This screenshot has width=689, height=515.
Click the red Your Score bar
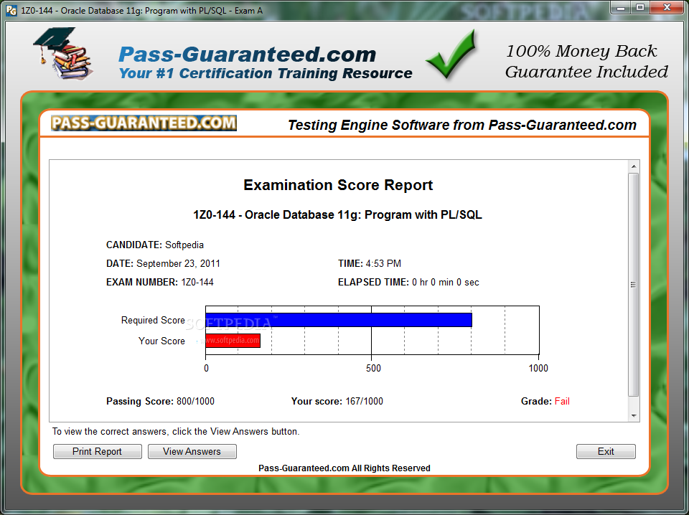tap(233, 341)
